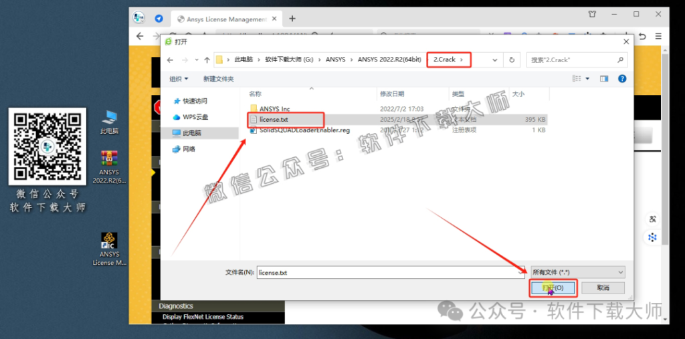Open recent locations dropdown arrow
Viewport: 685px width, 339px height.
coord(197,60)
